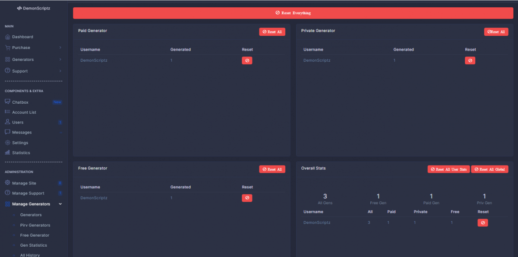Open Gen Statistics submenu item
This screenshot has width=518, height=257.
coord(33,245)
